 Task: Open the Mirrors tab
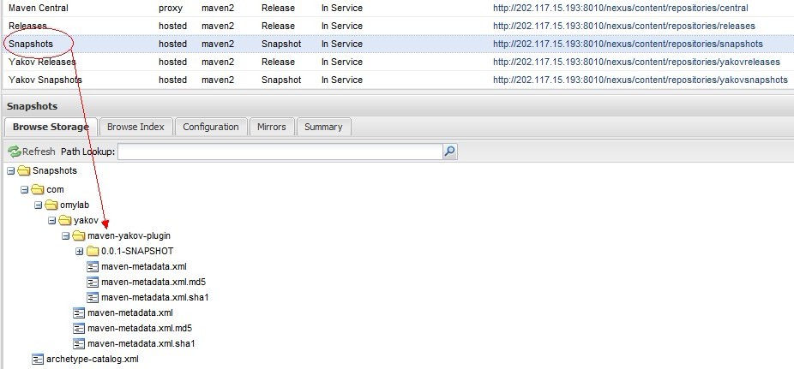tap(272, 127)
